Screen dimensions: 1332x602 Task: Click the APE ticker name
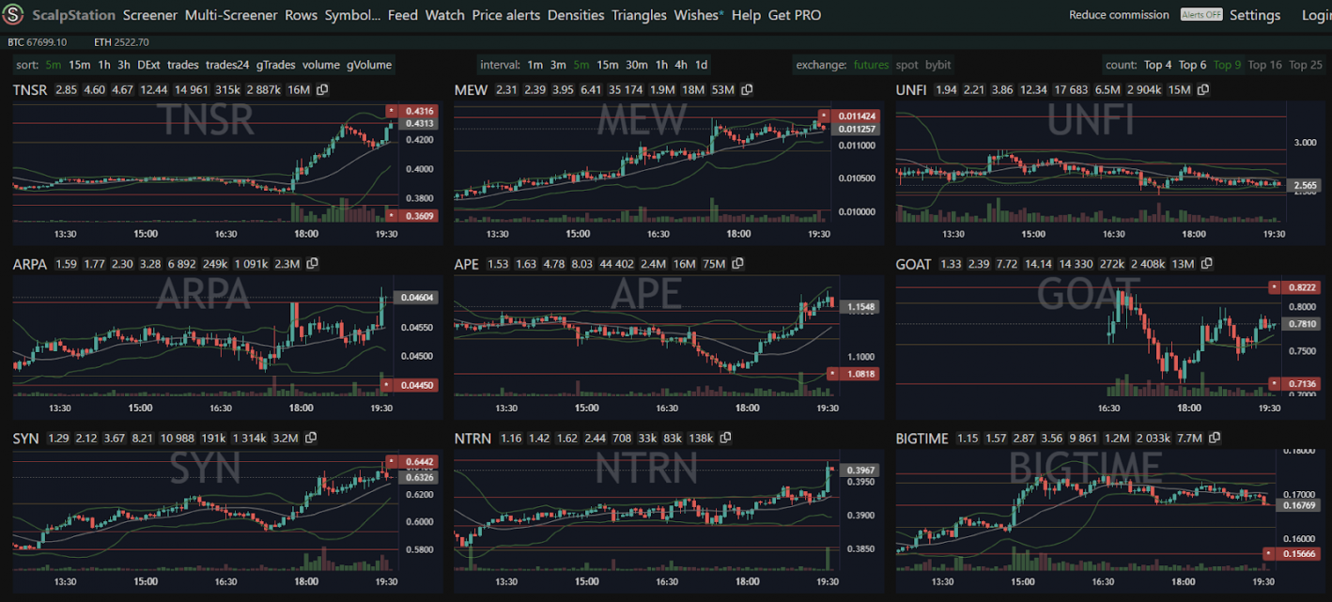coord(466,265)
